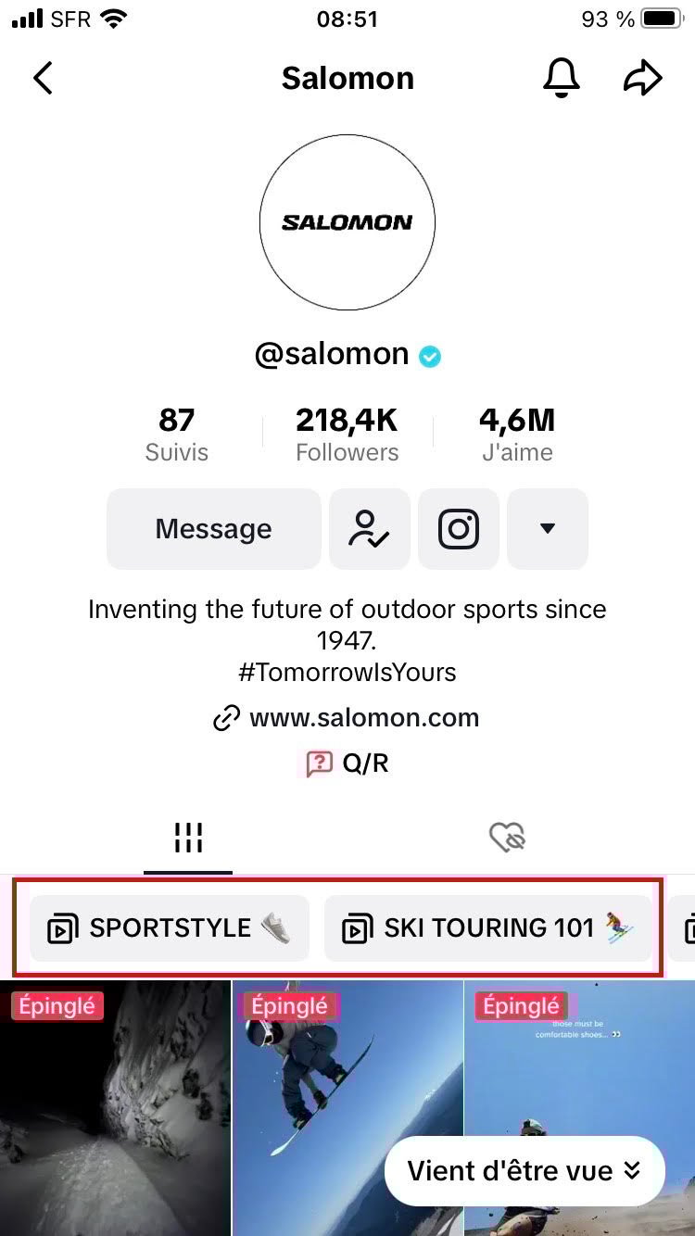Open the SPORTSTYLE playlist
695x1236 pixels.
[x=170, y=928]
